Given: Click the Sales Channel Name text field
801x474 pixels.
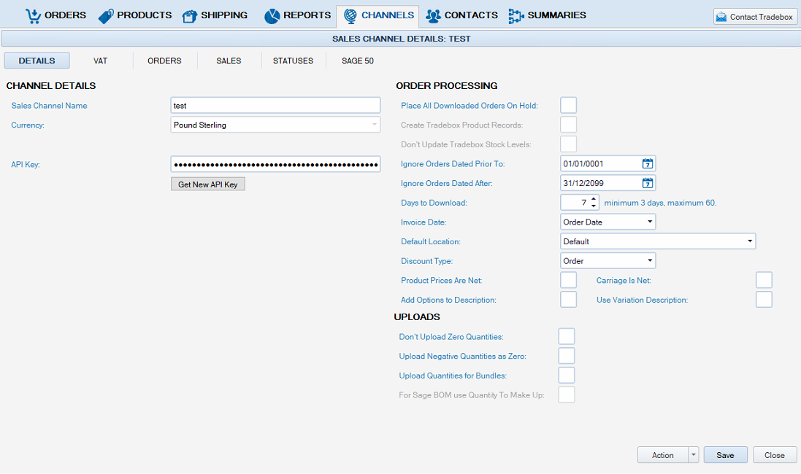Looking at the screenshot, I should (x=275, y=106).
